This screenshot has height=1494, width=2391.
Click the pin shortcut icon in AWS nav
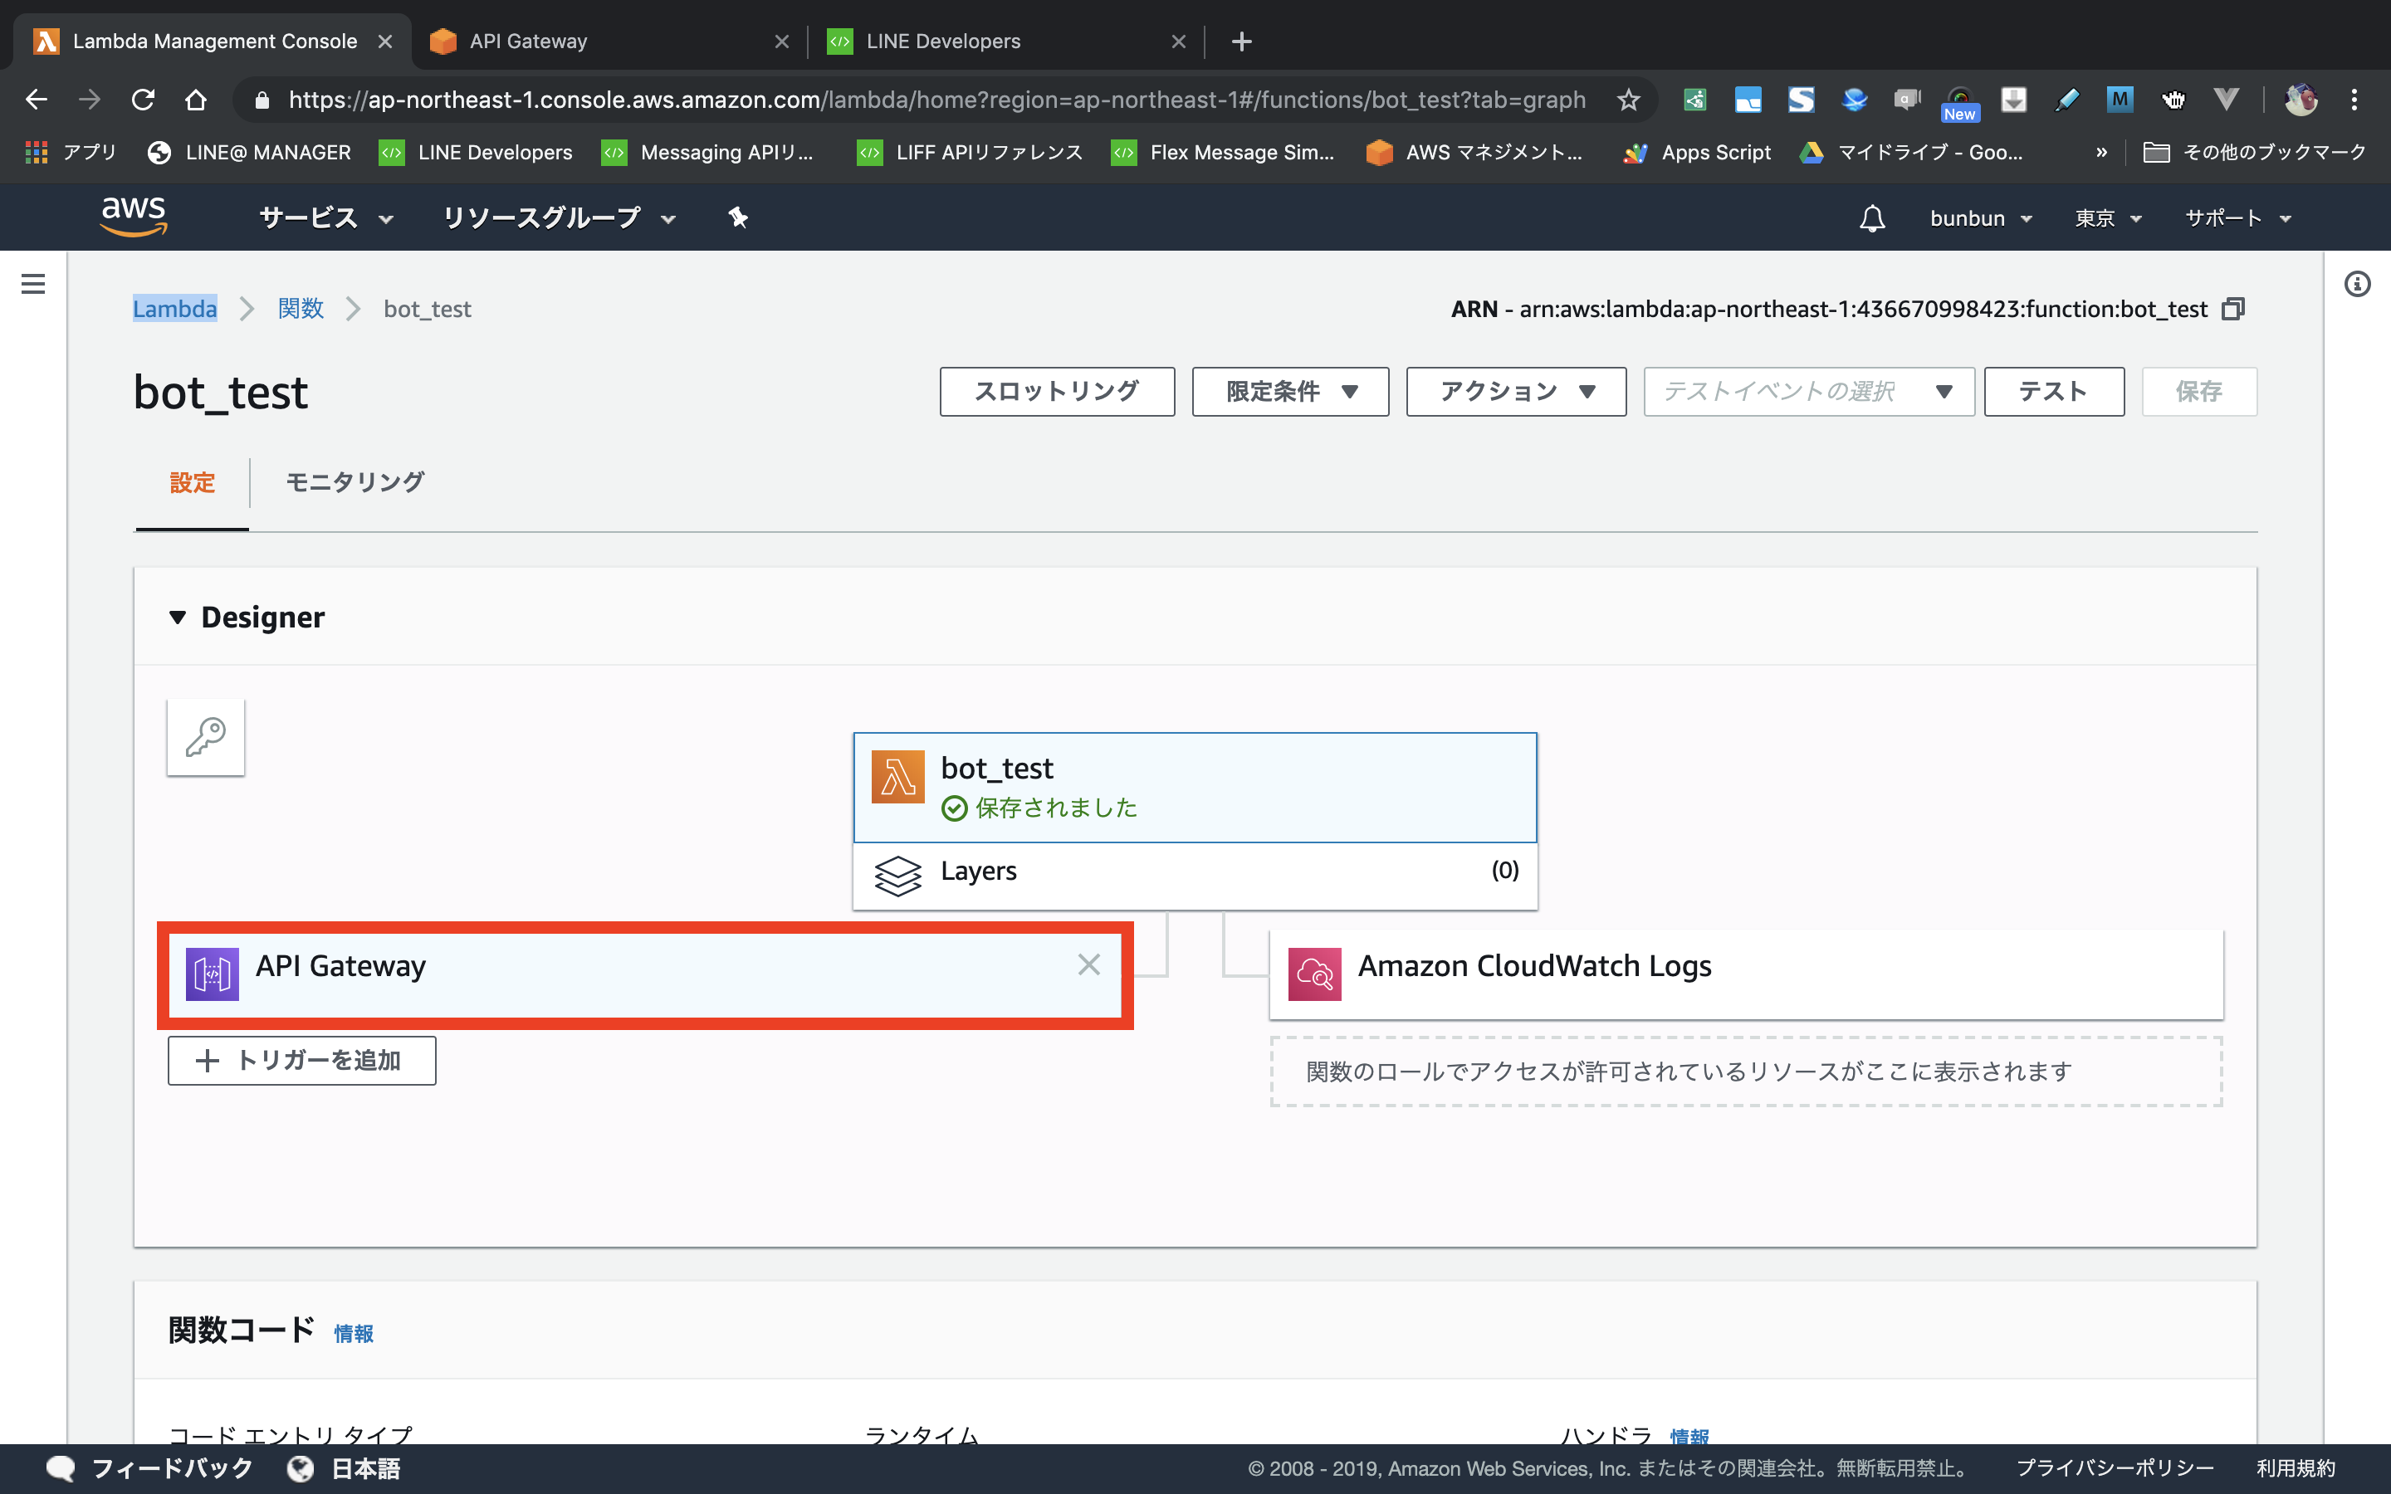pyautogui.click(x=738, y=217)
